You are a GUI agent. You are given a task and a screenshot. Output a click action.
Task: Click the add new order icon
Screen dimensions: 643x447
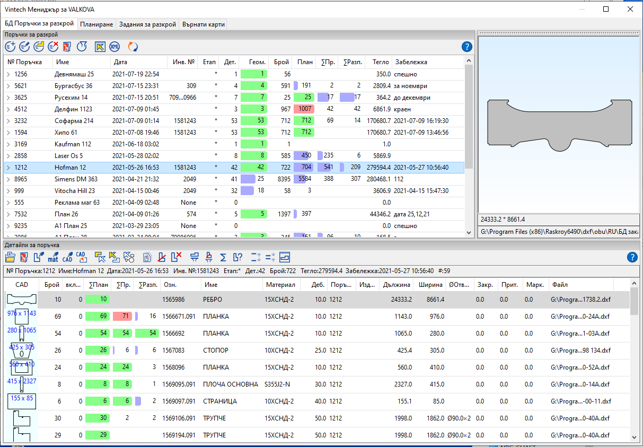(x=10, y=47)
